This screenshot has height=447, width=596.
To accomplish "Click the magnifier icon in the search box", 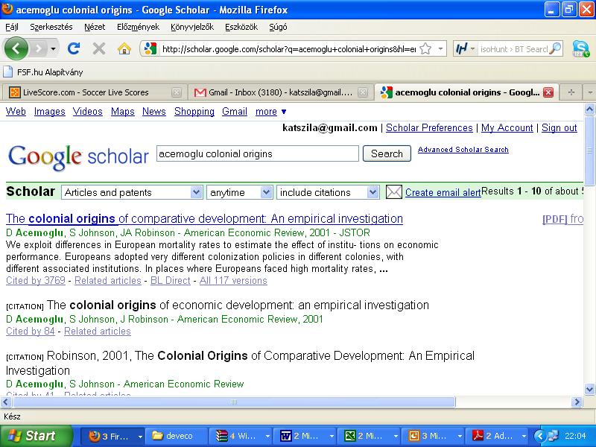I will (x=555, y=48).
